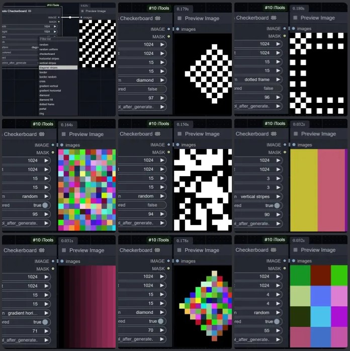
Task: Collapse Preview Image node timed 0.178s
Action: (179, 250)
